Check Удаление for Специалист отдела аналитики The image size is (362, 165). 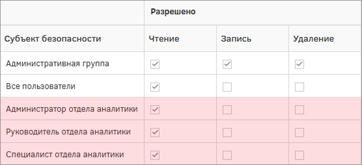(299, 155)
